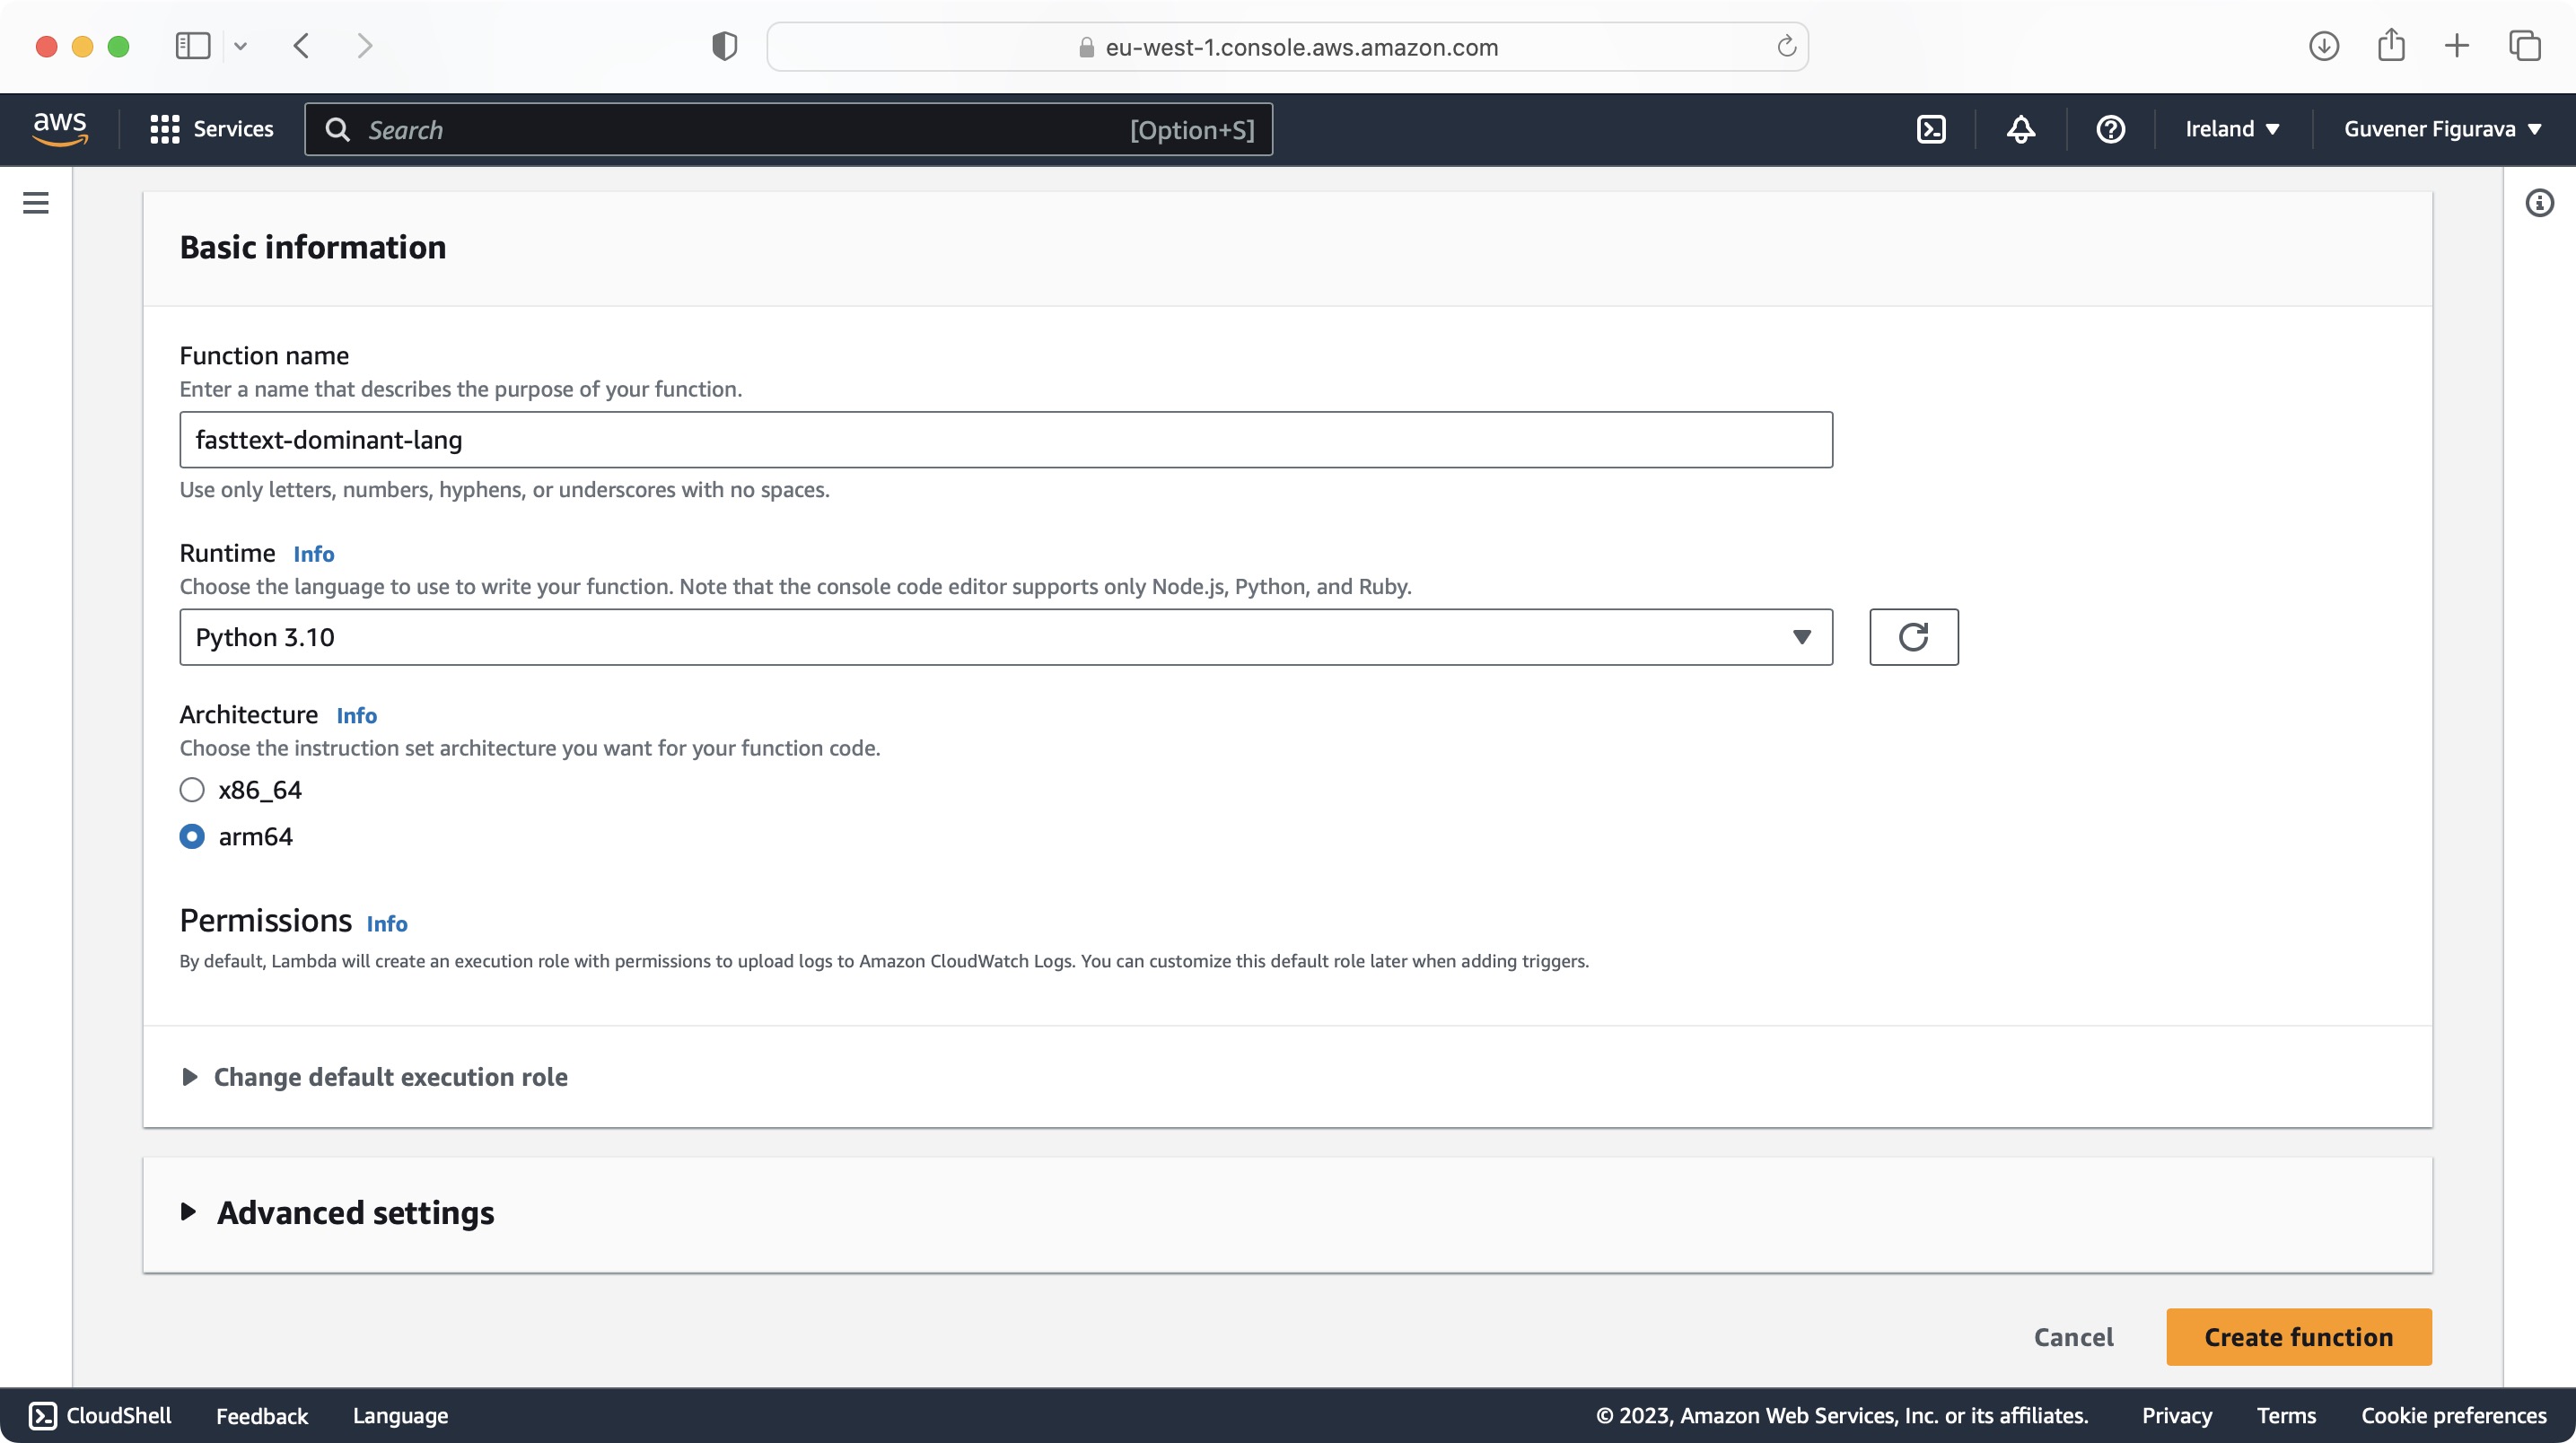Image resolution: width=2576 pixels, height=1443 pixels.
Task: Open the Guvener Figurava account menu
Action: 2441,129
